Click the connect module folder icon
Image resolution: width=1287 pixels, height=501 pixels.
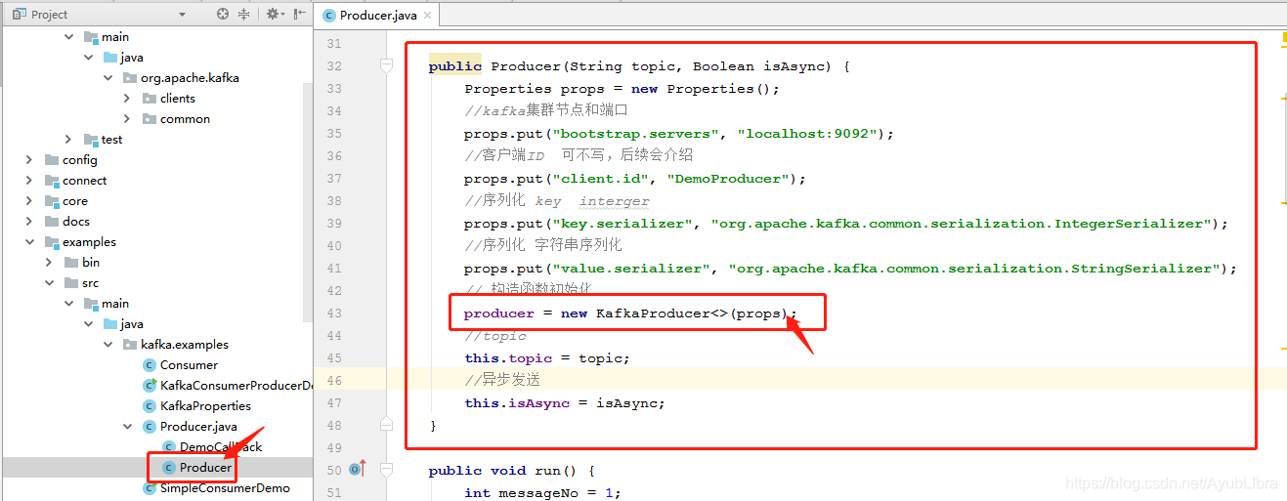[51, 181]
